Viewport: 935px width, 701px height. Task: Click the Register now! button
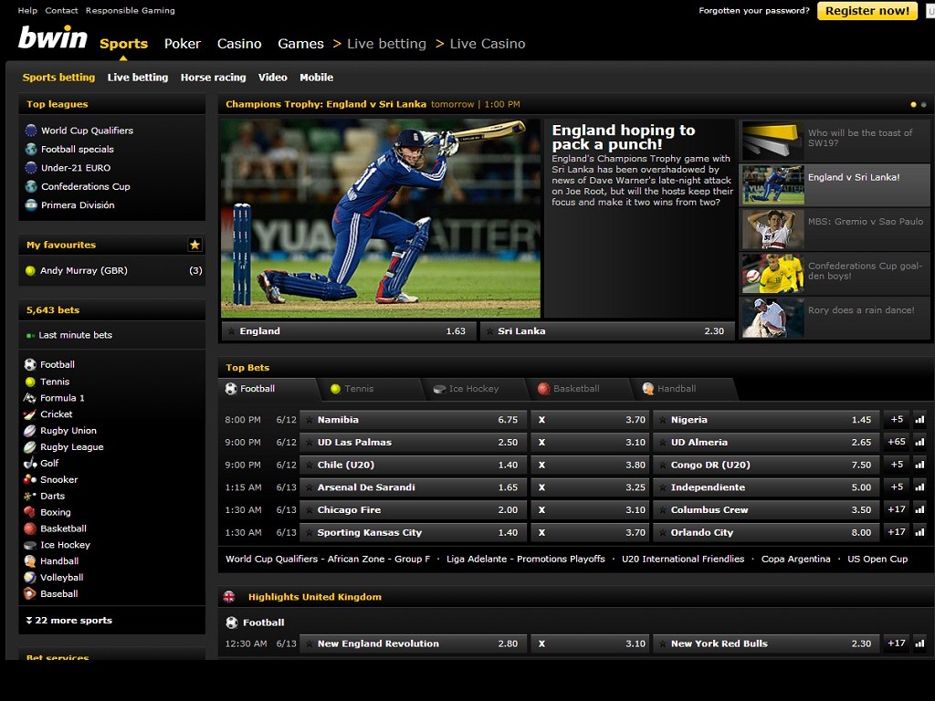point(867,11)
